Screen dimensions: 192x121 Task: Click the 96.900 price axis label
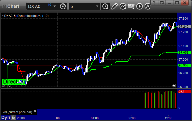(183, 73)
